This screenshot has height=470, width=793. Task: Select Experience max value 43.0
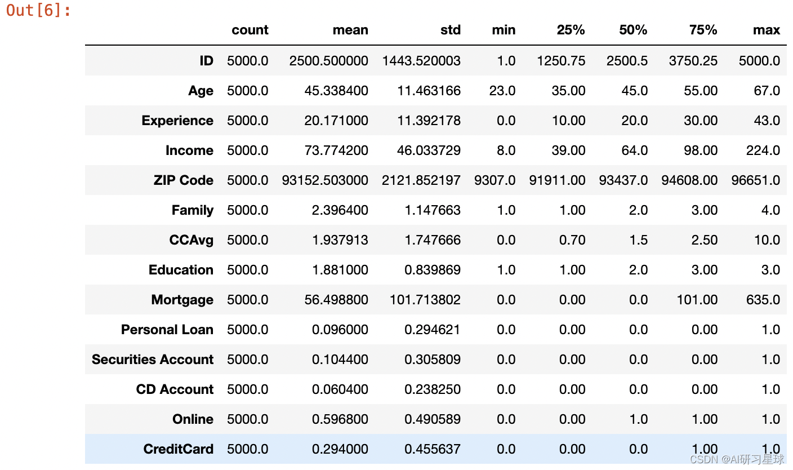click(x=767, y=121)
